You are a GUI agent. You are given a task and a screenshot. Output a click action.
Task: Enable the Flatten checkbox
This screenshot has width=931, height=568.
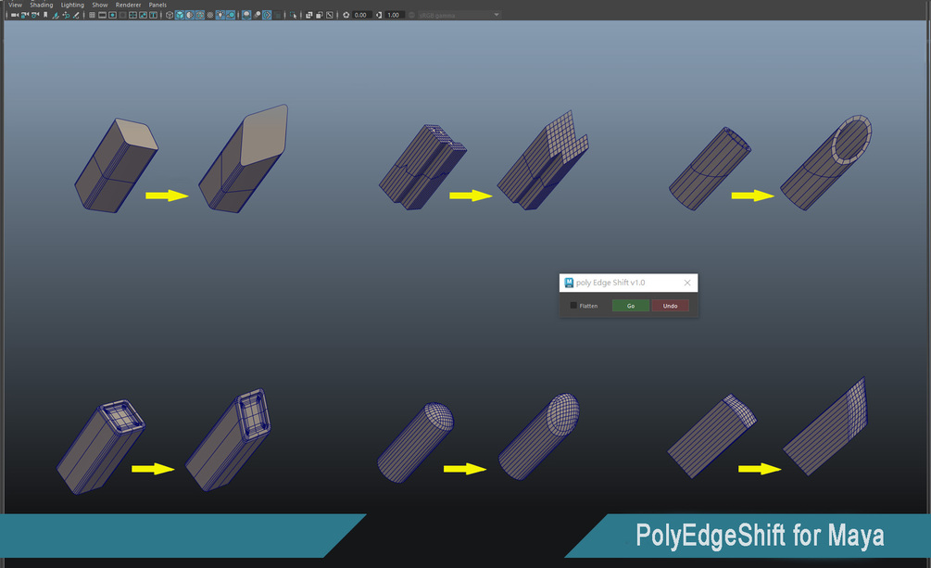pos(573,306)
